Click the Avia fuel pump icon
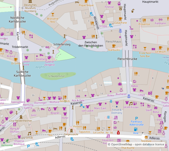 tap(136, 129)
